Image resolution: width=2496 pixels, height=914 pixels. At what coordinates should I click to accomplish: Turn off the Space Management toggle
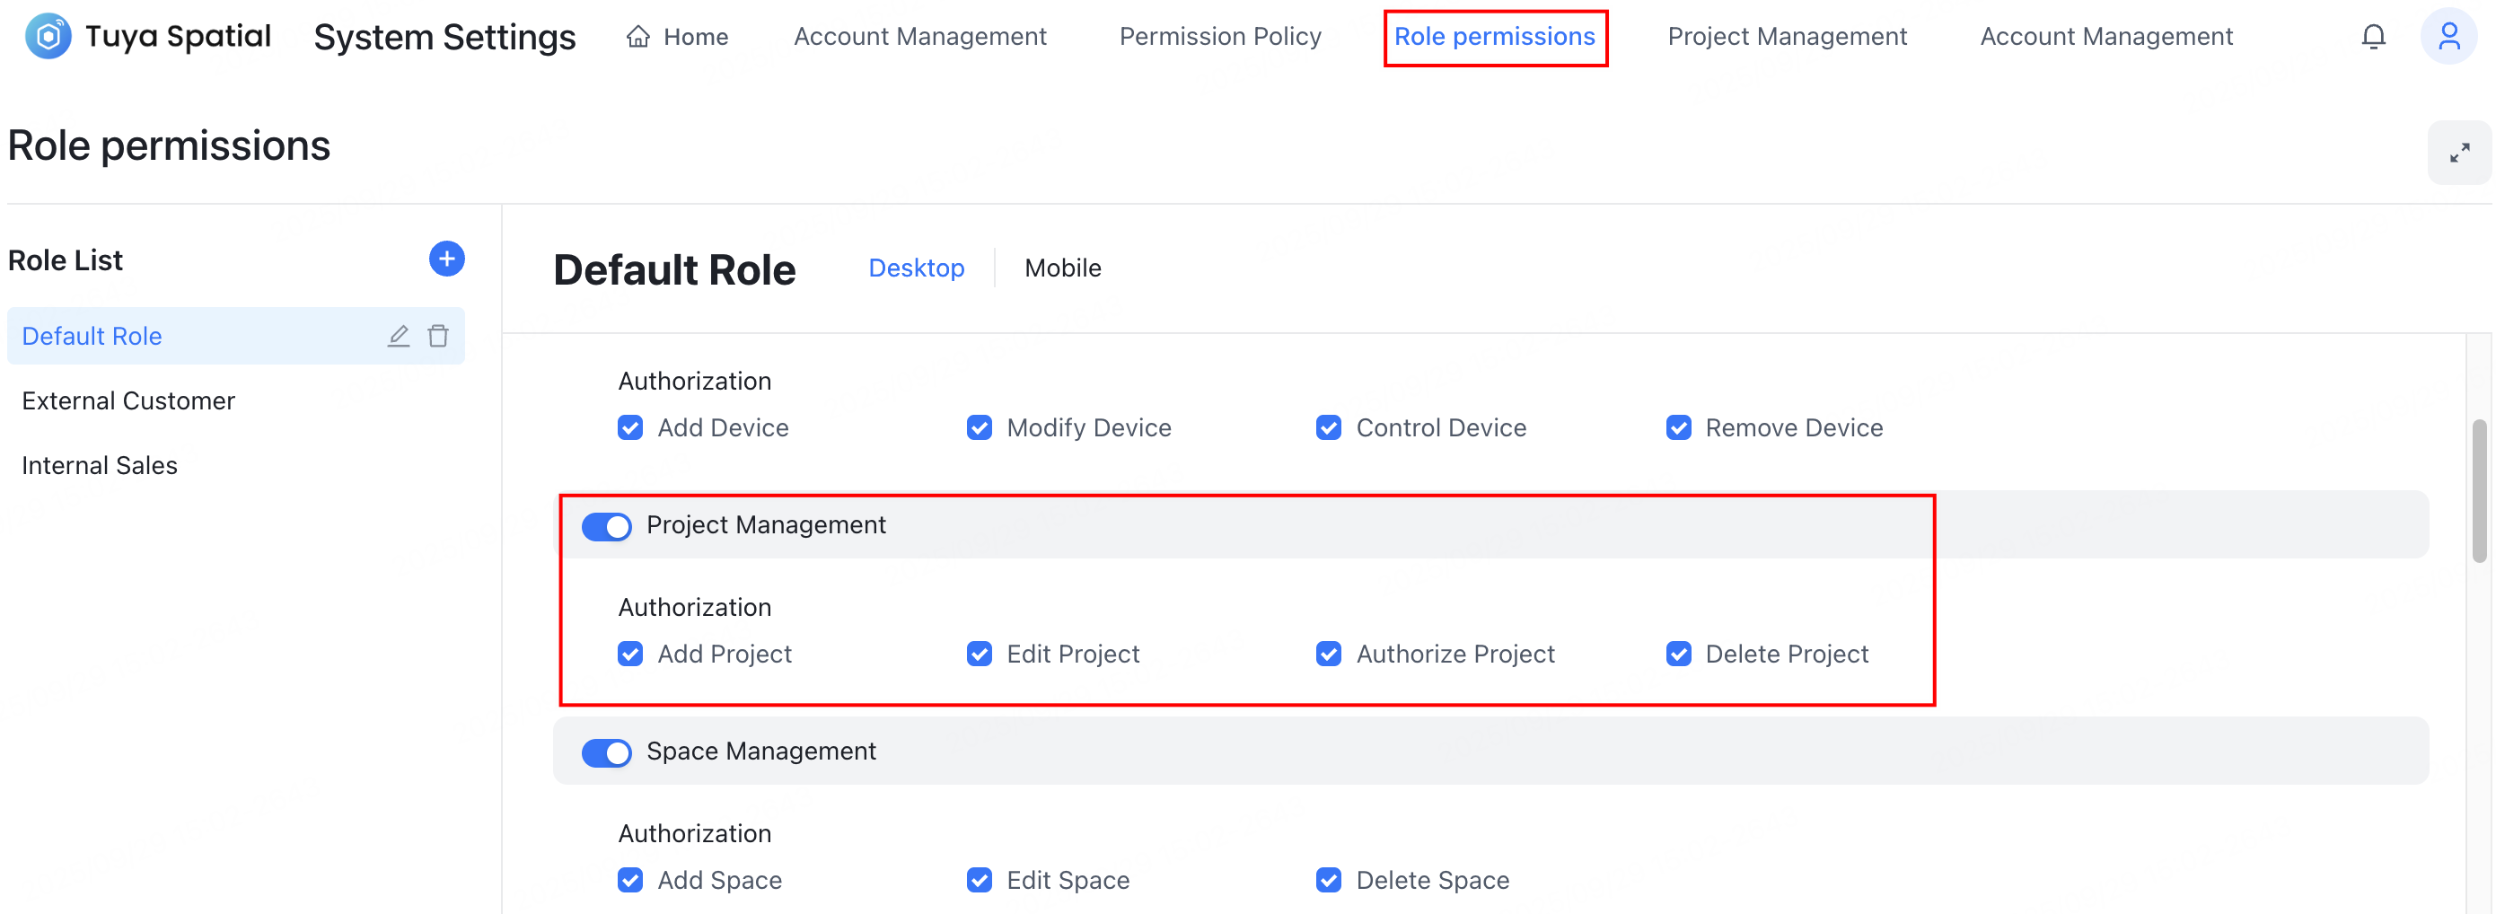607,752
